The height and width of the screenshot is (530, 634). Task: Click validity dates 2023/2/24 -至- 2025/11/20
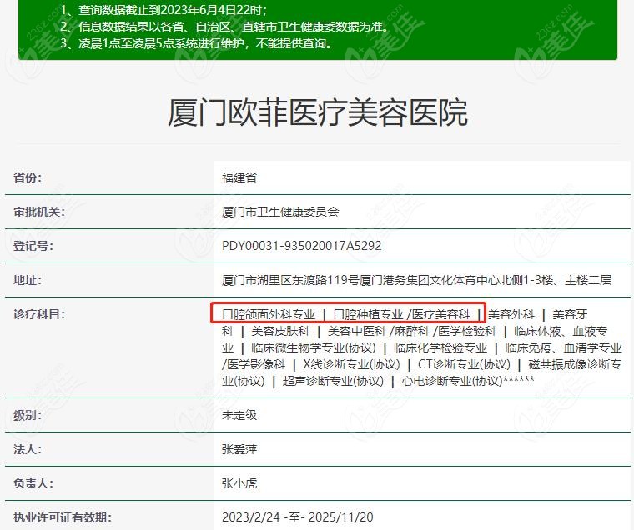[297, 517]
